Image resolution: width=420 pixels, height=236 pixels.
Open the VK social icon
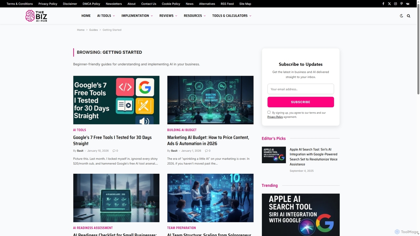point(408,4)
